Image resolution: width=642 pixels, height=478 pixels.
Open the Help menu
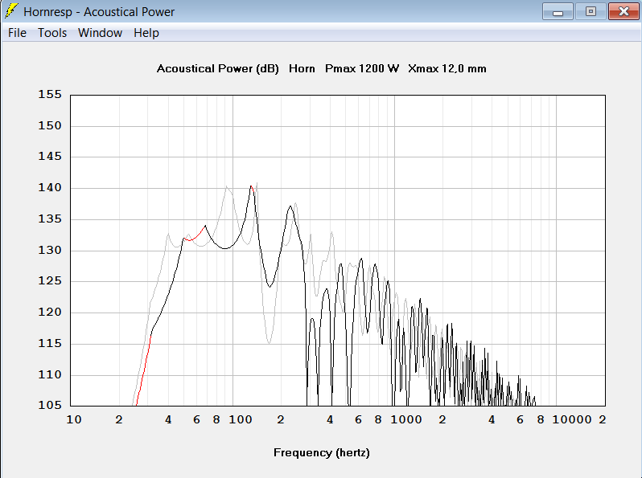pos(146,33)
